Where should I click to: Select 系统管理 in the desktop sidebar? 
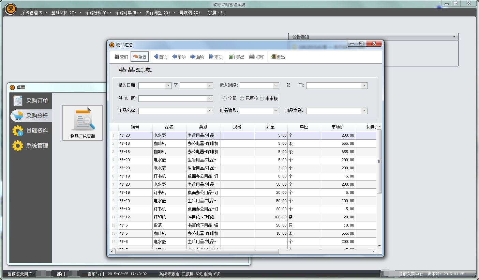coord(31,145)
